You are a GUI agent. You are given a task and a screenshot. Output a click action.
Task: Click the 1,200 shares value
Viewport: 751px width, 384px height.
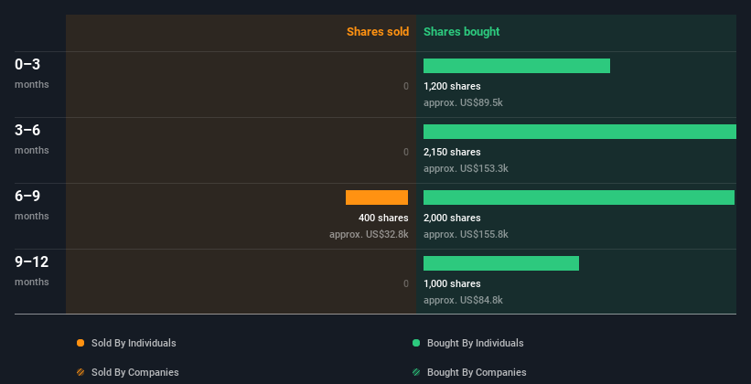452,86
